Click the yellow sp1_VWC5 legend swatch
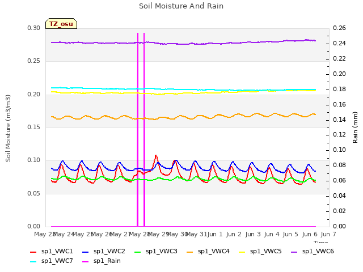This screenshot has width=363, height=272. 242,252
